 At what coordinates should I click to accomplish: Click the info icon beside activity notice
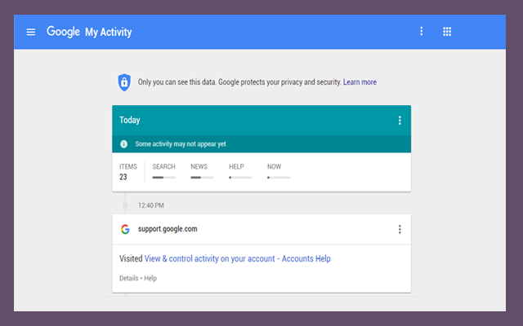point(124,143)
